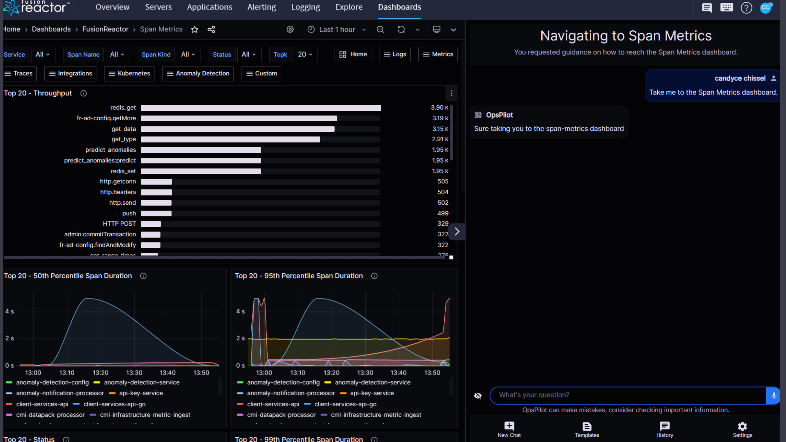Image resolution: width=786 pixels, height=442 pixels.
Task: Open the Home dashboard link
Action: 353,54
